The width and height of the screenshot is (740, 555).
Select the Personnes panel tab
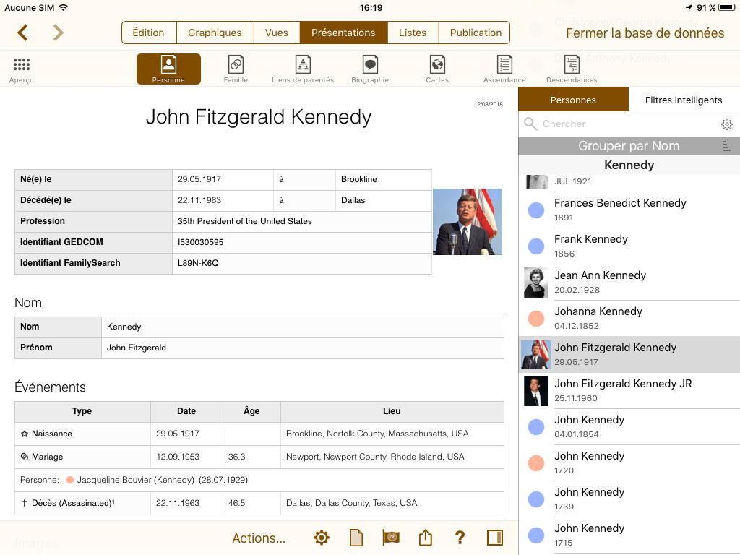(573, 100)
